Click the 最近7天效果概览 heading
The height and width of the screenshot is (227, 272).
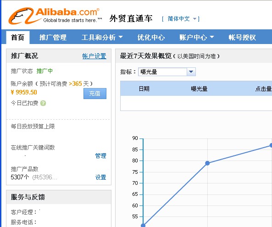coord(146,56)
